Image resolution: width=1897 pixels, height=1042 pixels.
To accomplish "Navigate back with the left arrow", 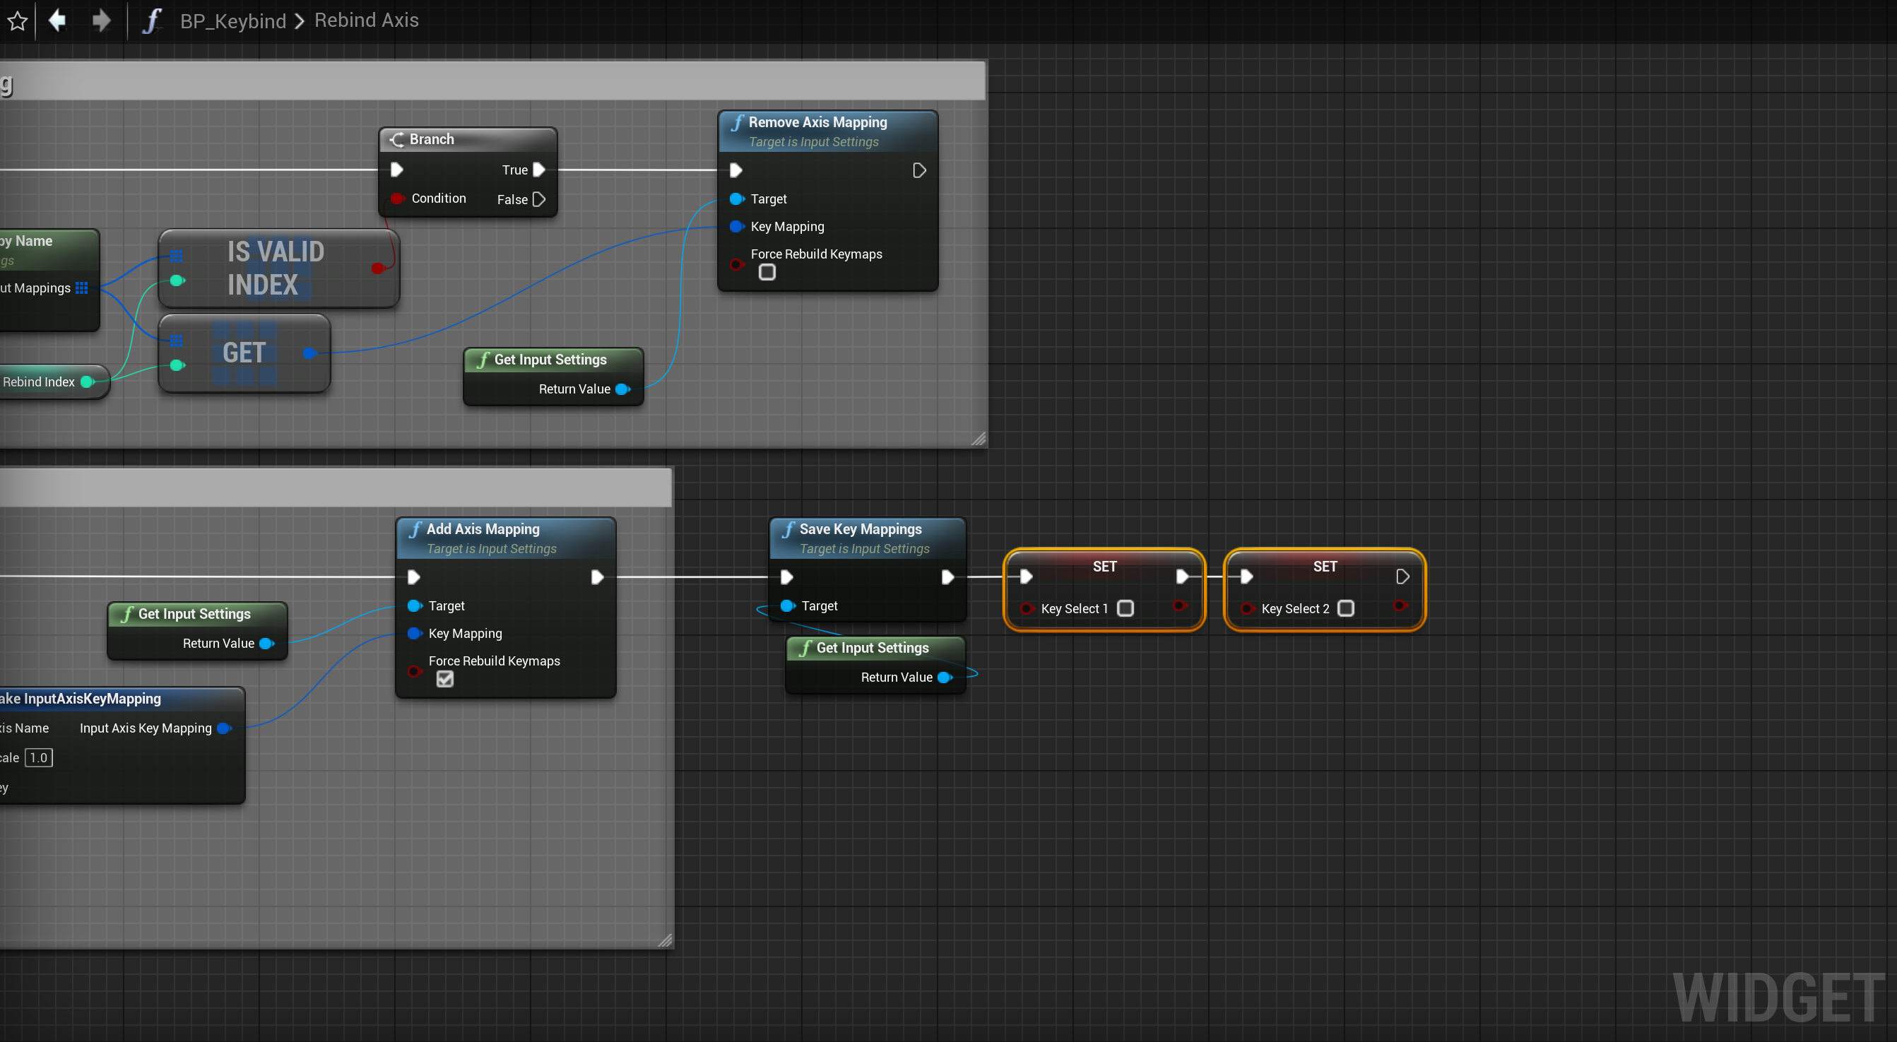I will [57, 20].
